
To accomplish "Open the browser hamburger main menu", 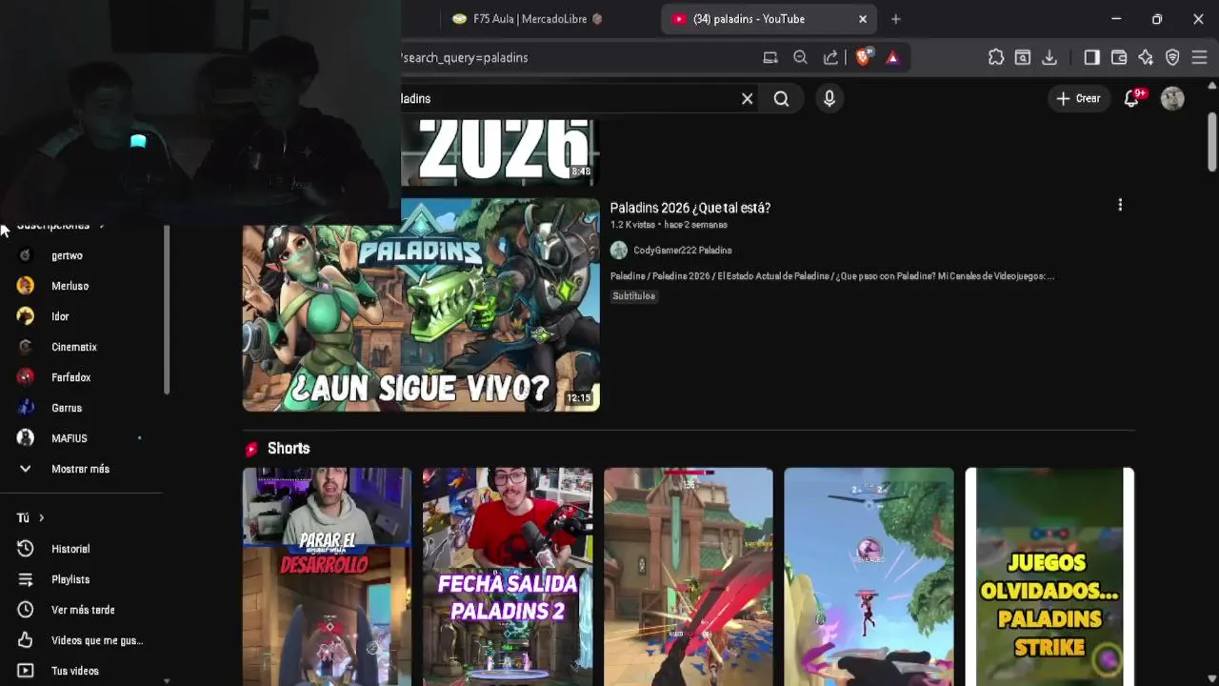I will click(x=1200, y=57).
